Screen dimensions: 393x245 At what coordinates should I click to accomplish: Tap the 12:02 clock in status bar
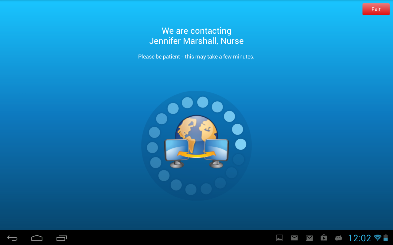[360, 238]
